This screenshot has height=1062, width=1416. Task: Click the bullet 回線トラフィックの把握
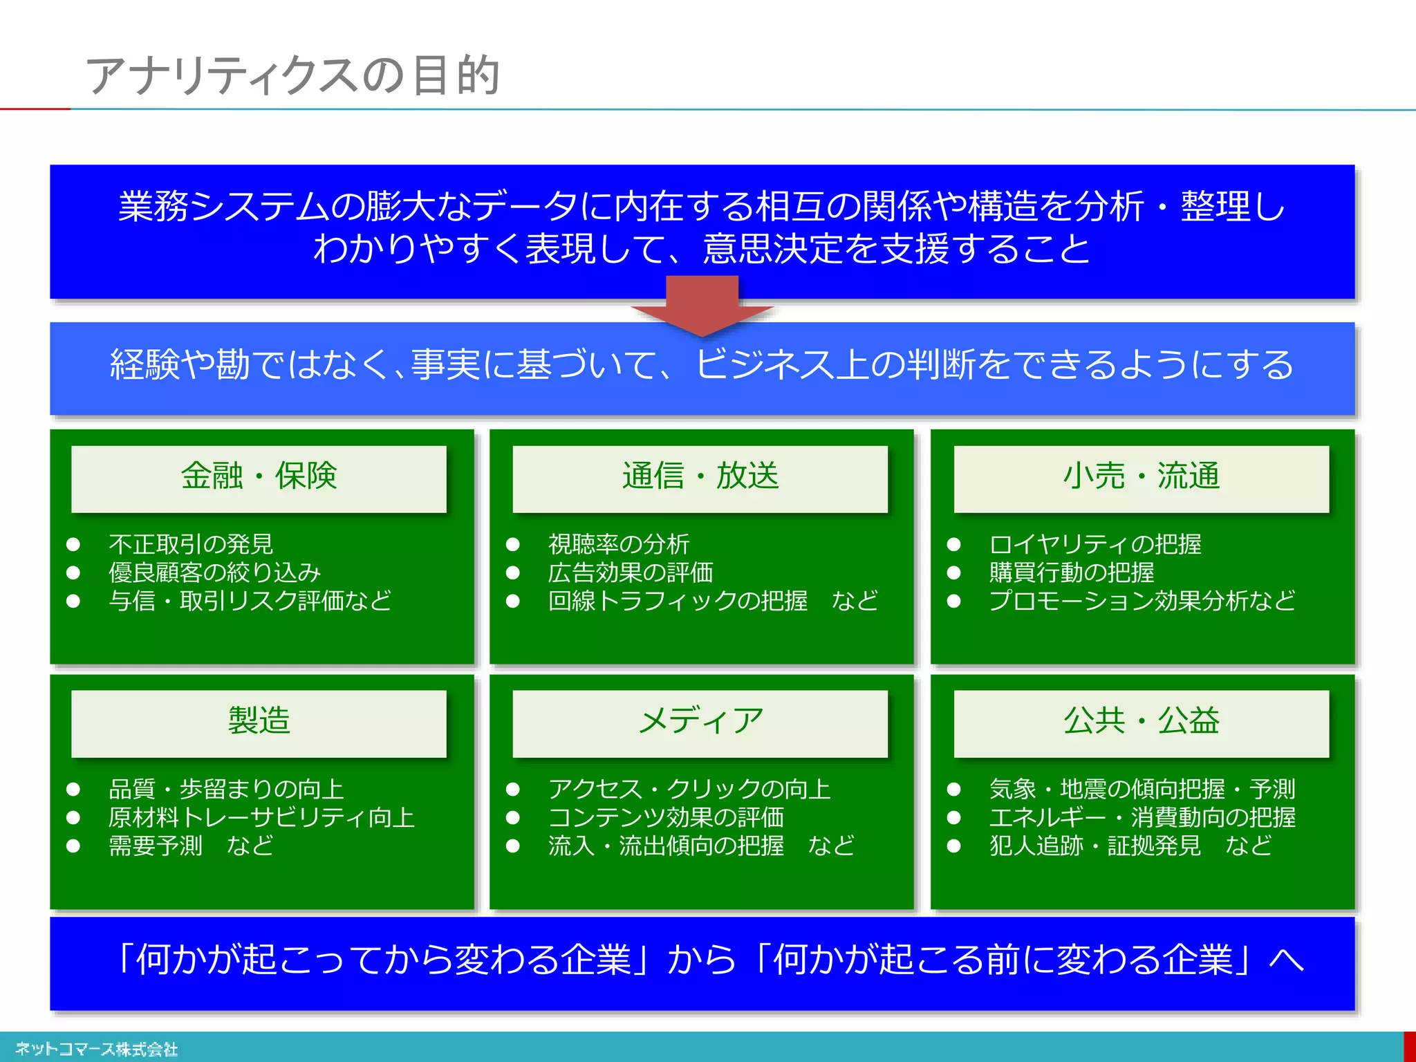pyautogui.click(x=678, y=601)
